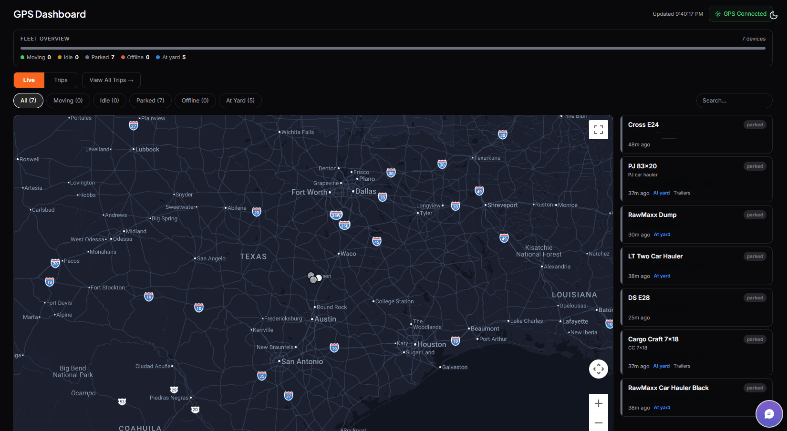The width and height of the screenshot is (787, 431).
Task: Click the GPS Connected status indicator
Action: 741,14
